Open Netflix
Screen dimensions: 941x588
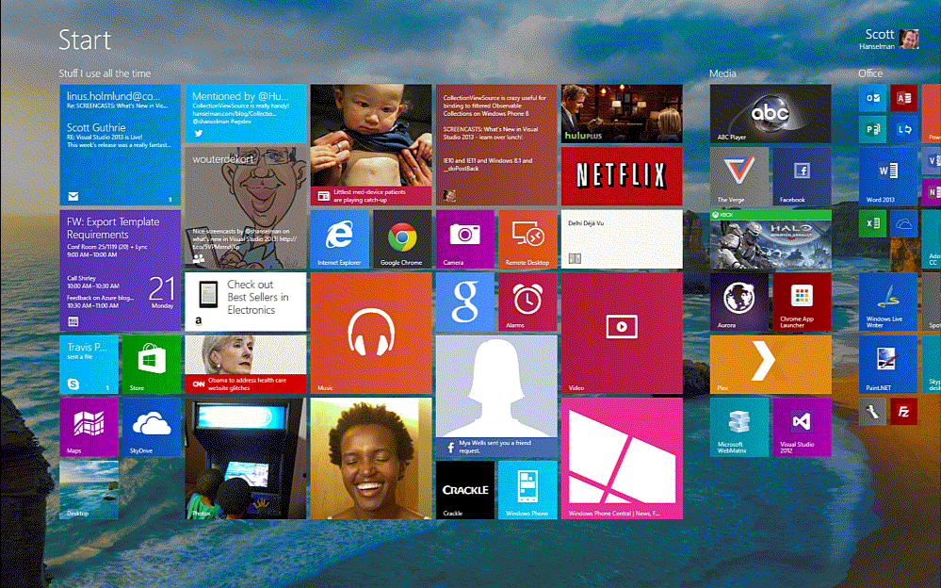622,177
